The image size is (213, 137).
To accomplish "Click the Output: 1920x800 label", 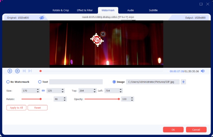I will point(195,18).
